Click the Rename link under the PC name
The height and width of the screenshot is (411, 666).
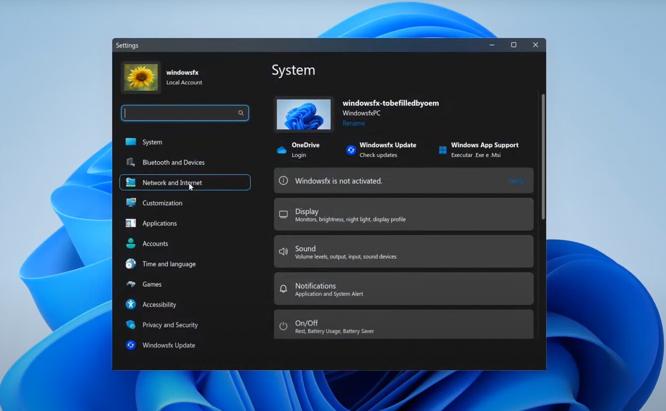pos(353,123)
